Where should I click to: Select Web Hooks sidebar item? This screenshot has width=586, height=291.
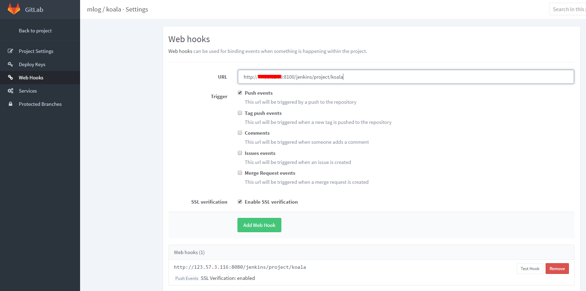[40, 78]
